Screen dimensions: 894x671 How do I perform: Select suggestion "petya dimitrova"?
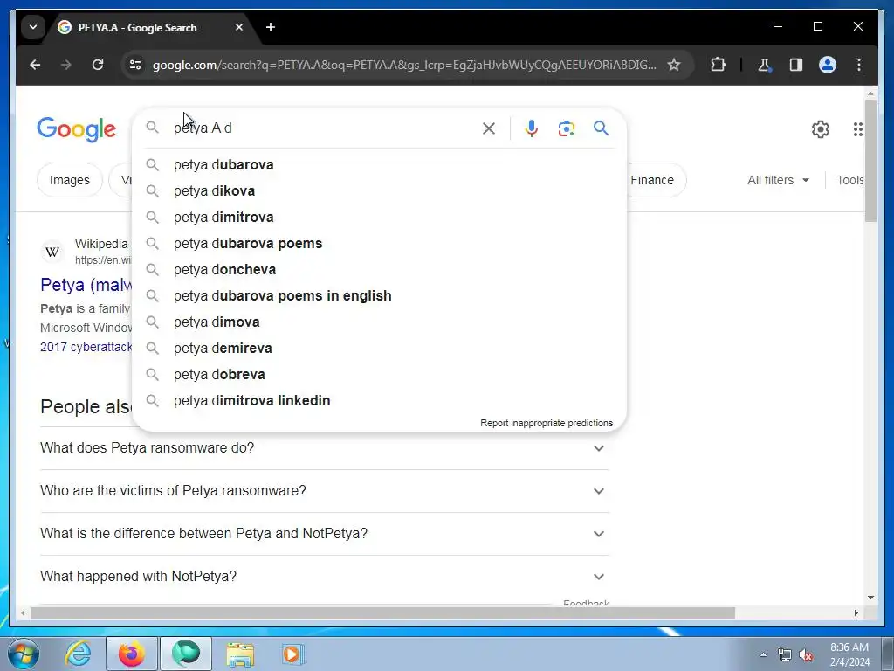379,218
